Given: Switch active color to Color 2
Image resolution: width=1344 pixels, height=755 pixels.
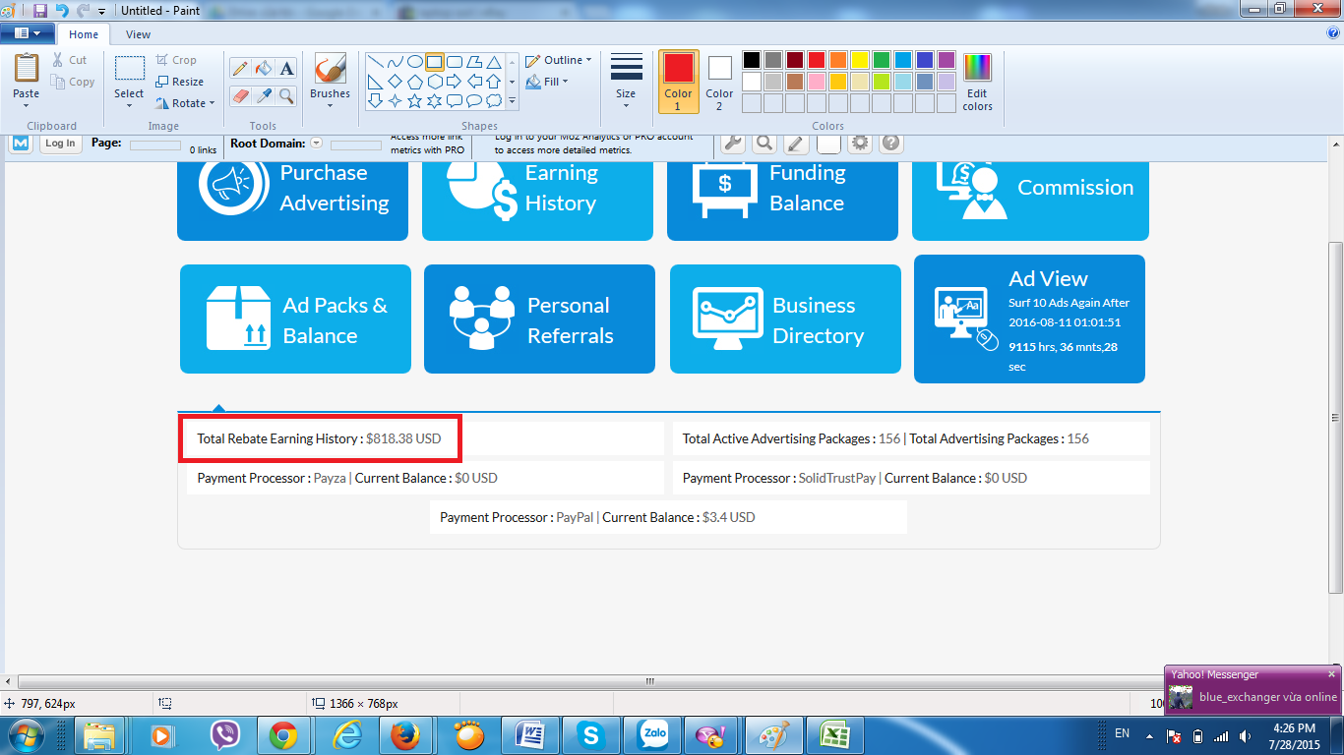Looking at the screenshot, I should (x=719, y=82).
